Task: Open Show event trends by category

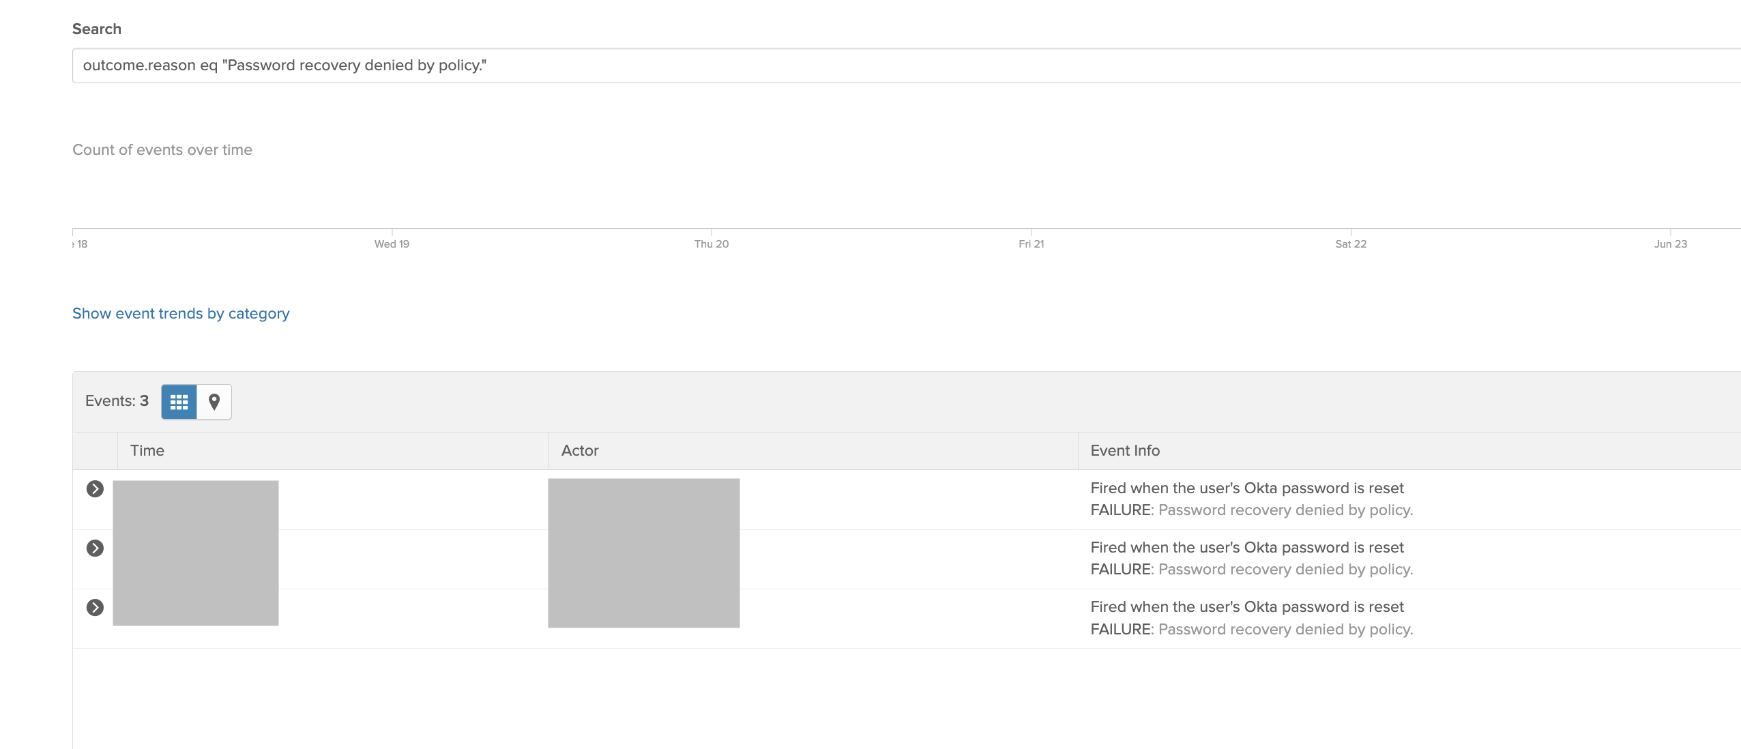Action: (x=181, y=314)
